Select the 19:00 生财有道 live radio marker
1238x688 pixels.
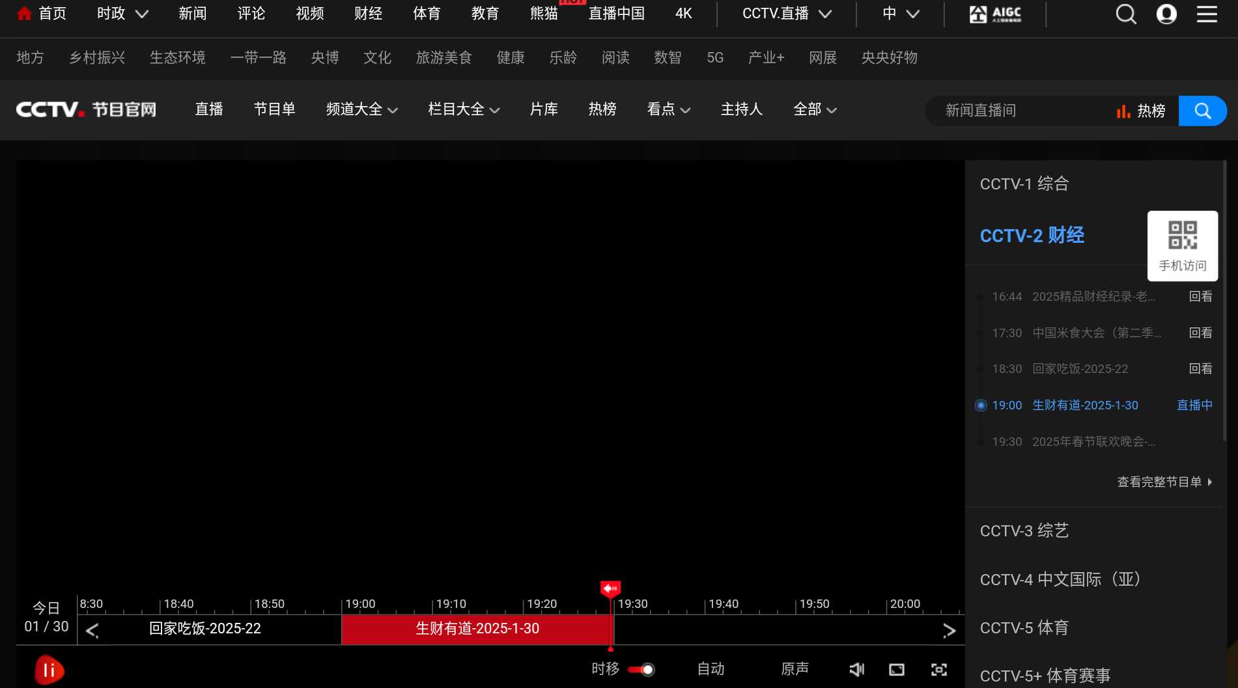(981, 406)
